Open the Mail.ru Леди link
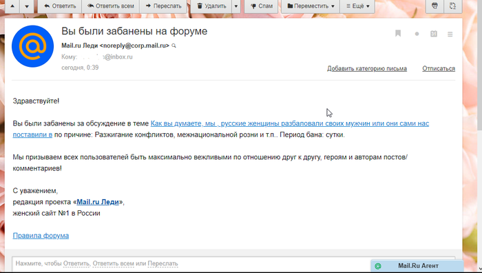This screenshot has width=482, height=273. pos(98,202)
